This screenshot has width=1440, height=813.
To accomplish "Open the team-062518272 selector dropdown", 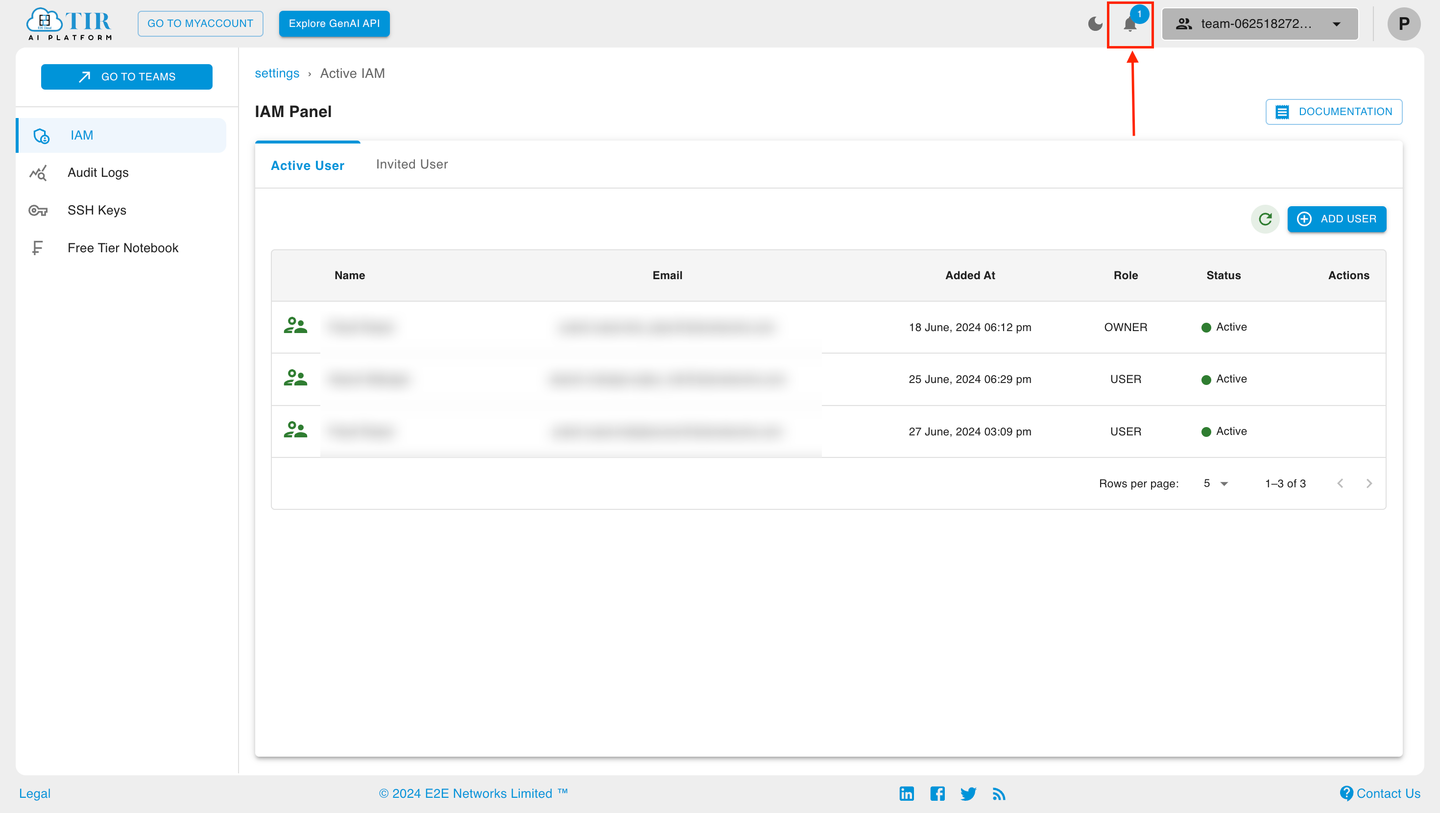I will pos(1259,24).
